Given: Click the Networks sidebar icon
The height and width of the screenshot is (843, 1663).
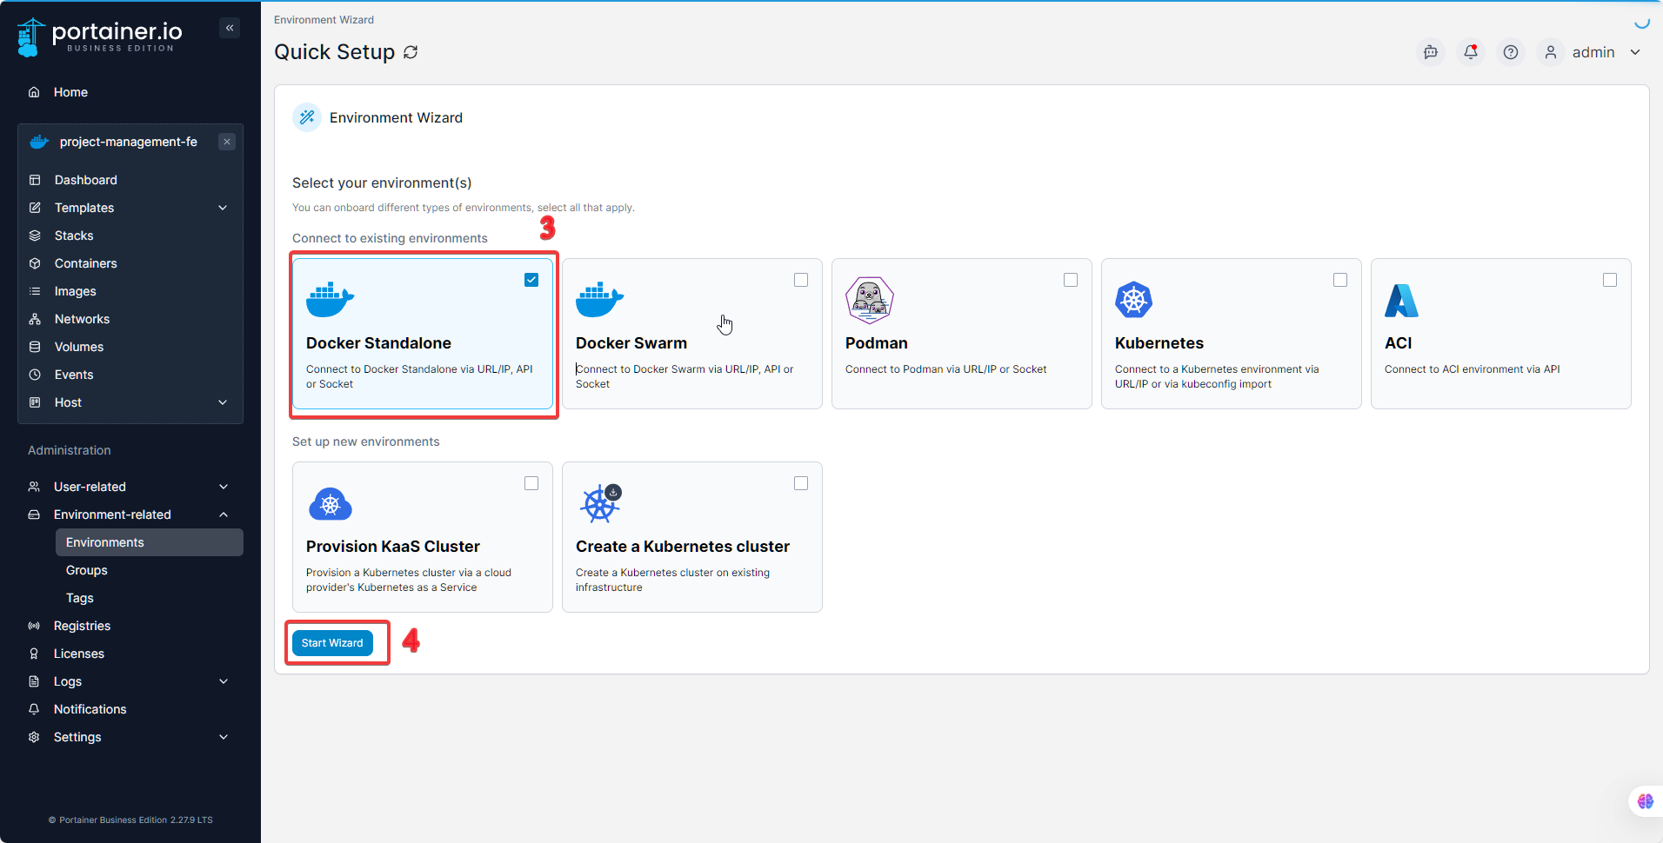Looking at the screenshot, I should [x=35, y=319].
